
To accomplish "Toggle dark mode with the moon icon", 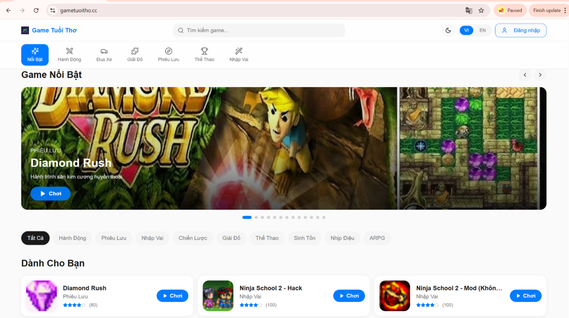I will pos(448,30).
